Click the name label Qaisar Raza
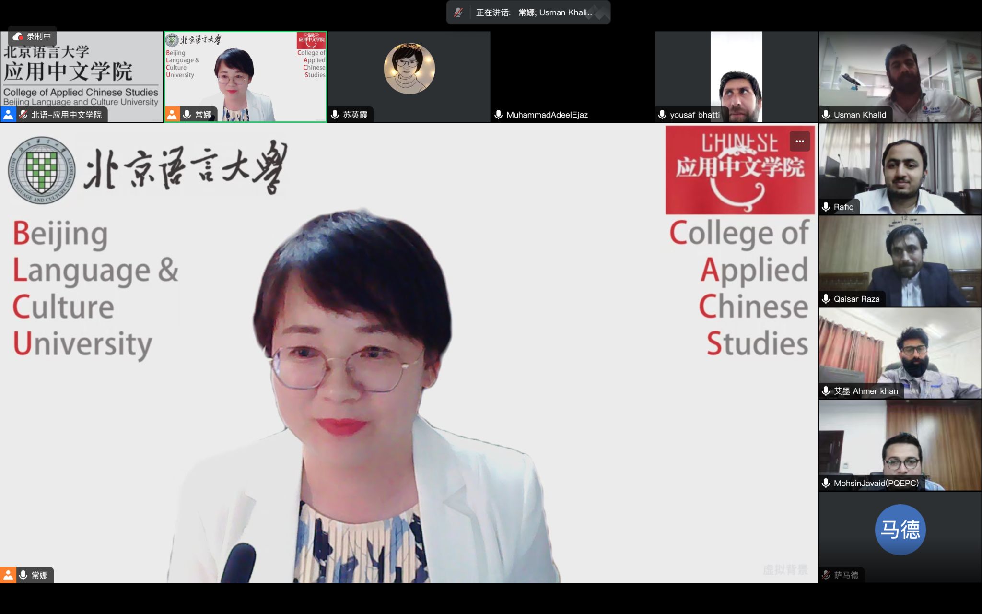 [x=857, y=299]
